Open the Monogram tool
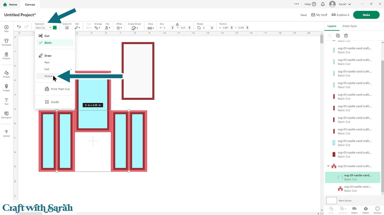Screen dimensions: 384x215 click(6, 115)
